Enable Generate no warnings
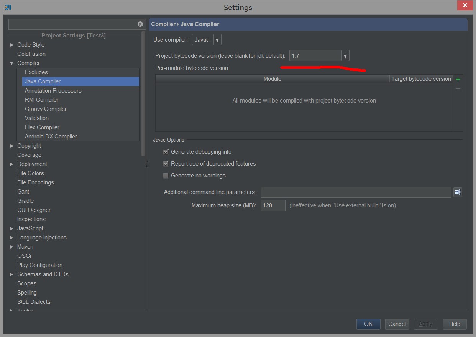 tap(166, 176)
